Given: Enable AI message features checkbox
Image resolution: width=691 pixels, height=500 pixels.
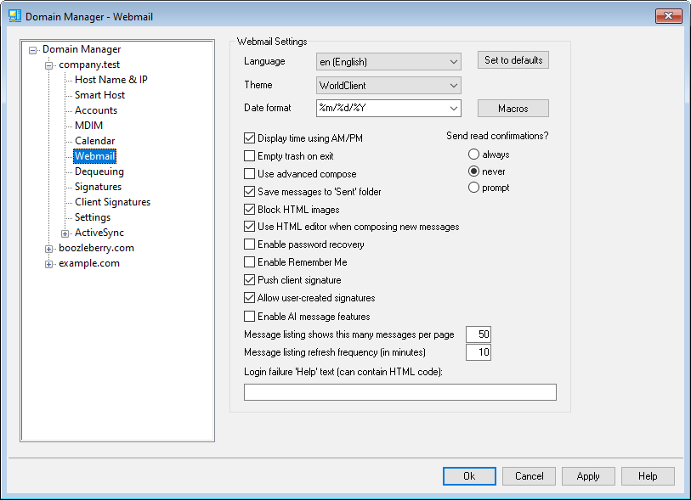Looking at the screenshot, I should point(250,317).
